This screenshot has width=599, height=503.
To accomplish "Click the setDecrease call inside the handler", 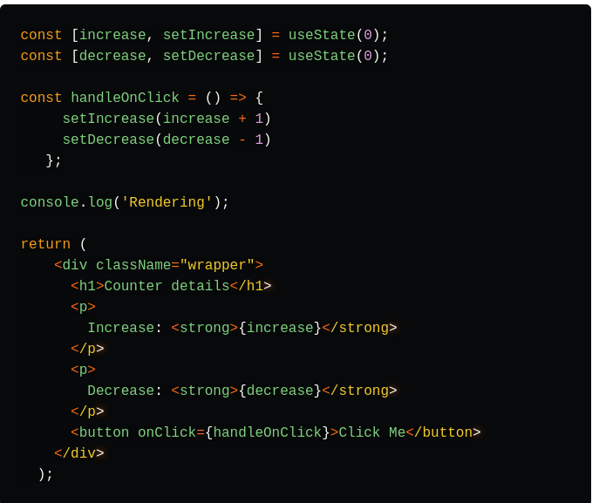I will 108,139.
